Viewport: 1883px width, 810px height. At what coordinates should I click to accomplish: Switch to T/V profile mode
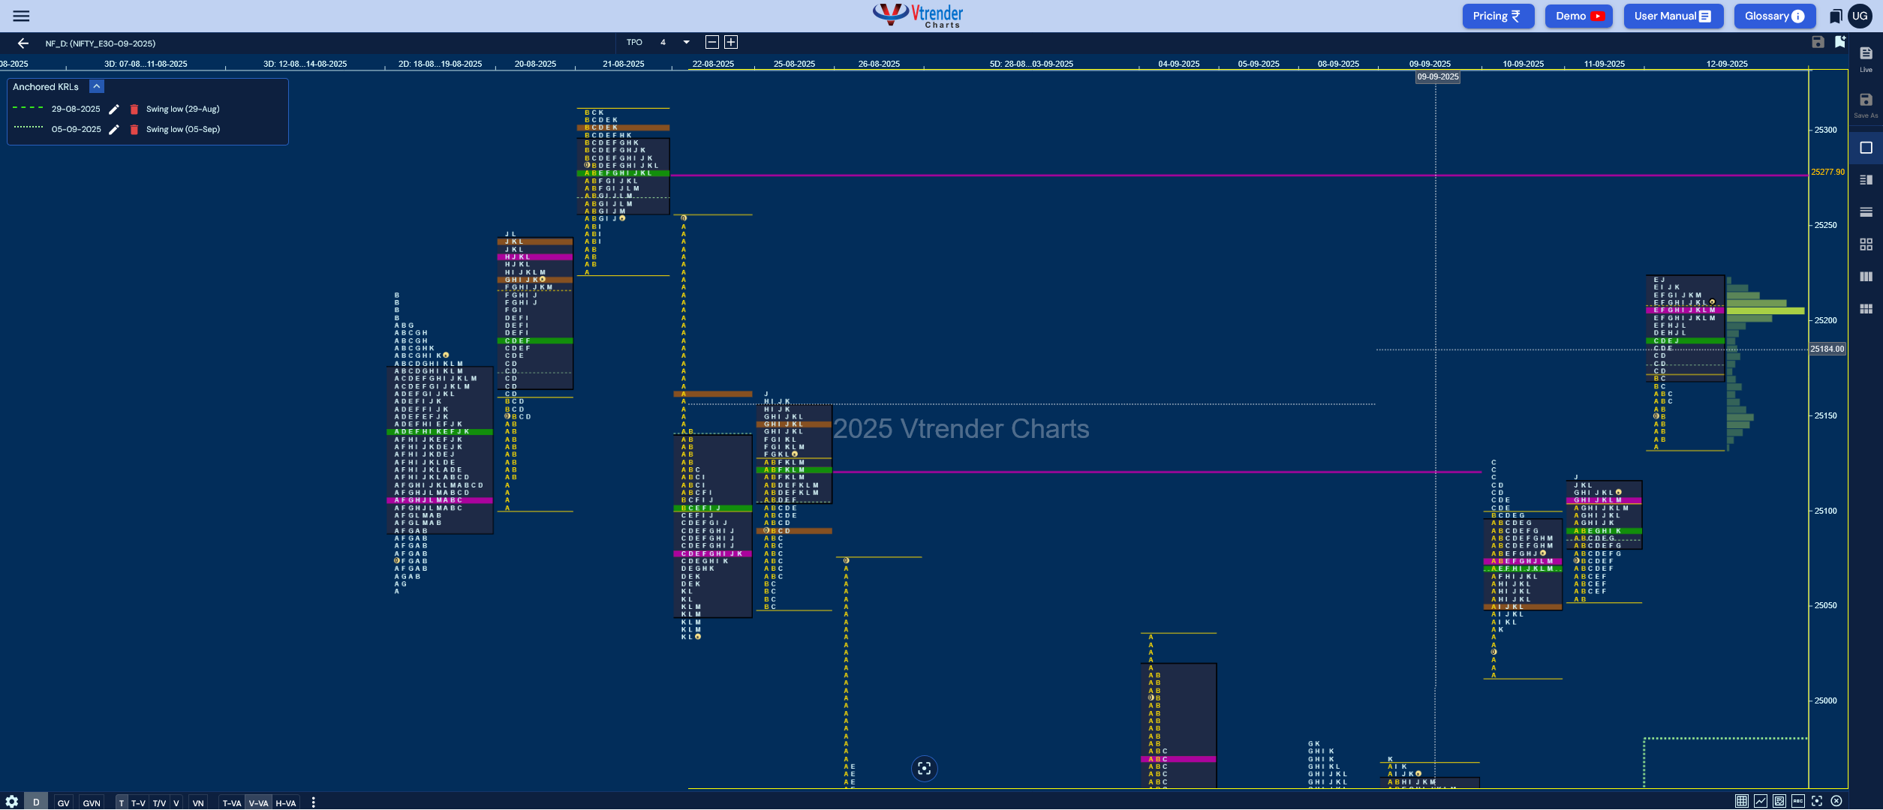(x=159, y=802)
